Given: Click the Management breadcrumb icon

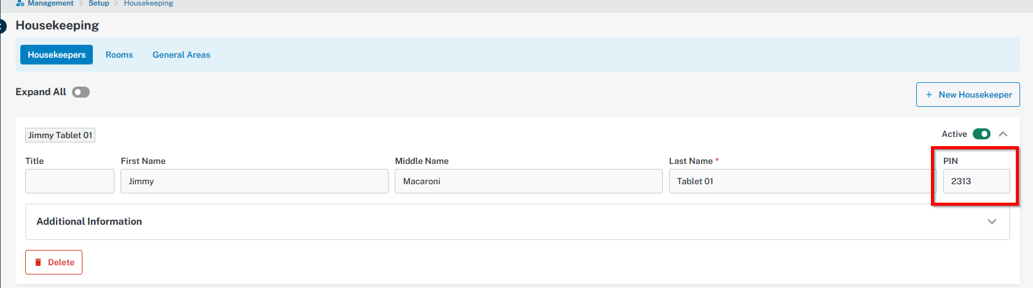Looking at the screenshot, I should click(20, 3).
